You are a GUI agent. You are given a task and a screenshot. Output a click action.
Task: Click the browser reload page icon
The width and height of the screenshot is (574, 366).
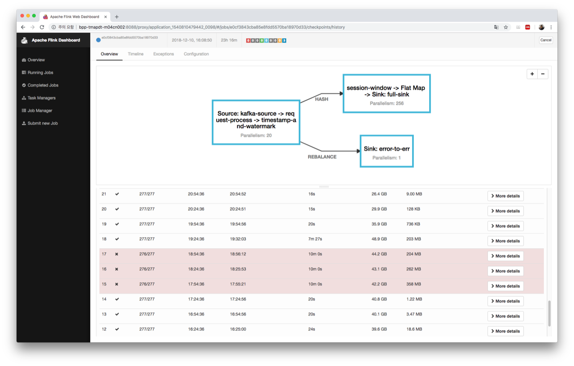coord(42,27)
